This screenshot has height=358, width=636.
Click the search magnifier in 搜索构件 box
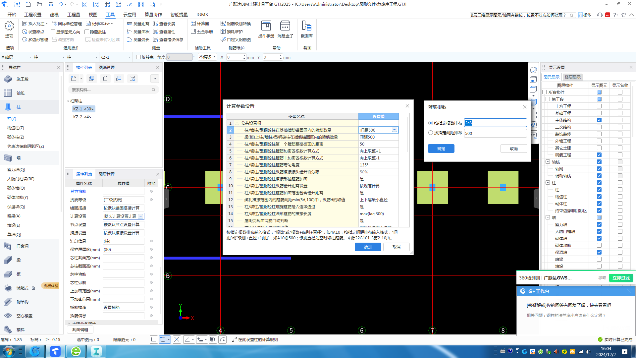pyautogui.click(x=153, y=89)
